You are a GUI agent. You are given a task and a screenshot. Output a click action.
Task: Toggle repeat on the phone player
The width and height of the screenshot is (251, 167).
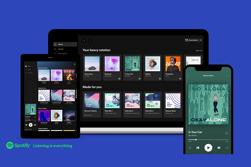pos(227,148)
